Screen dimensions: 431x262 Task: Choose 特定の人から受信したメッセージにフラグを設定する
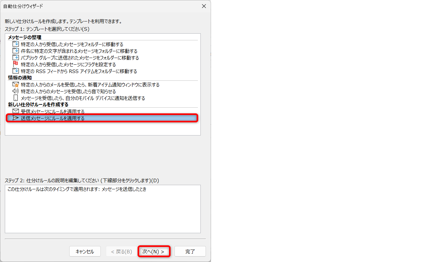tap(68, 65)
